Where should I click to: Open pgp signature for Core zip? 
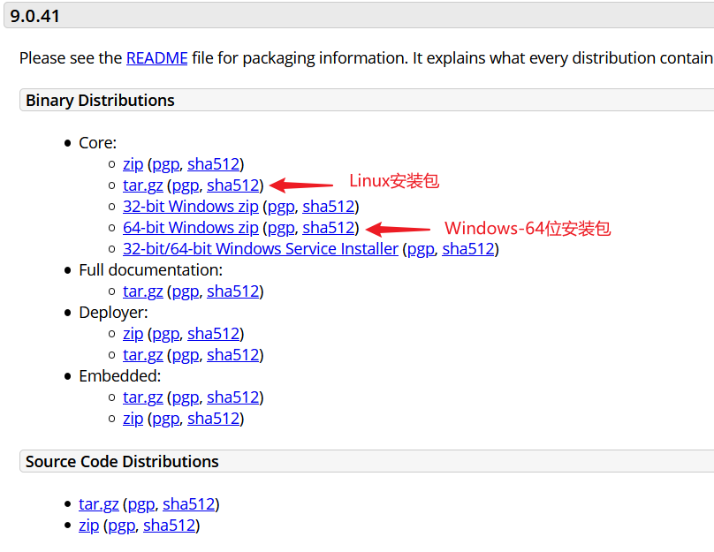coord(165,164)
